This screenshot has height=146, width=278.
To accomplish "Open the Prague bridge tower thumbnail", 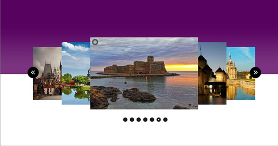I will pyautogui.click(x=47, y=73).
